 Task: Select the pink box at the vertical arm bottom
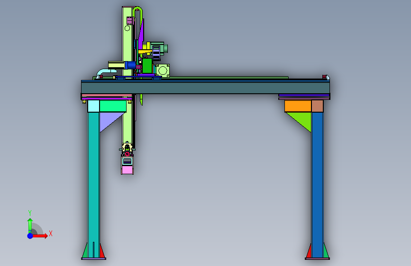click(128, 169)
